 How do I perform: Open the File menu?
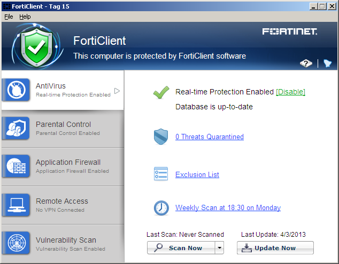click(x=9, y=17)
